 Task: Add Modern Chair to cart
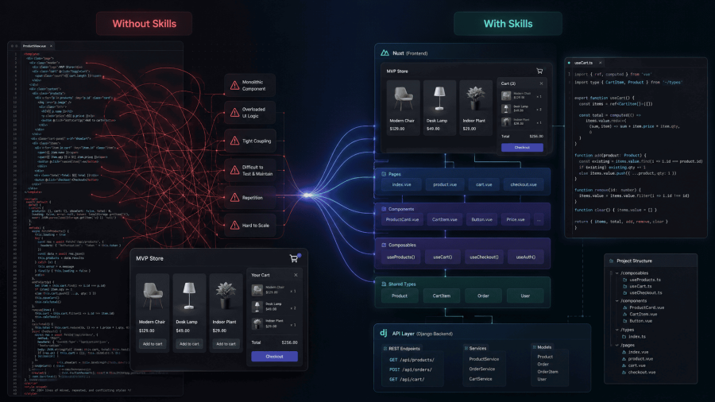153,344
